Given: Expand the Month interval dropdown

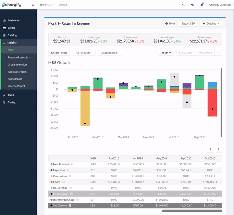Looking at the screenshot, I should [x=165, y=53].
